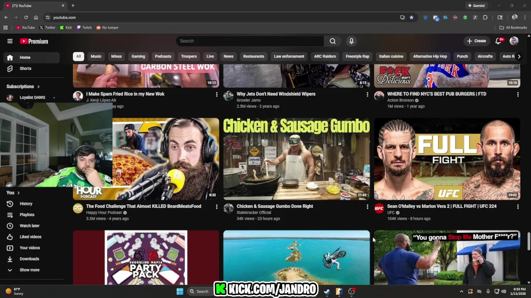Open more options for Gumbo video
The width and height of the screenshot is (531, 298).
[x=367, y=207]
